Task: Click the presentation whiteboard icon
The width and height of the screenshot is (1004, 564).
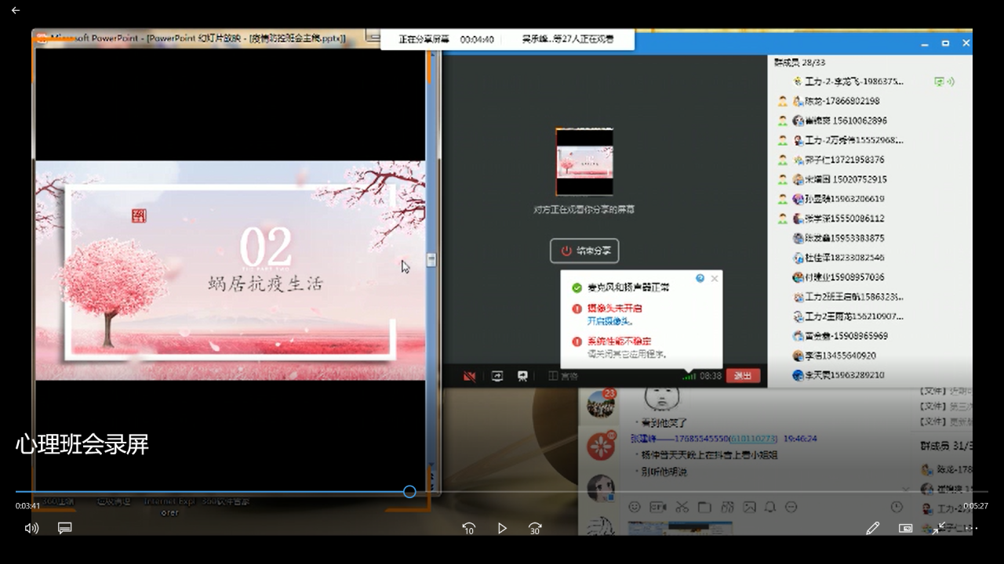Action: tap(522, 376)
